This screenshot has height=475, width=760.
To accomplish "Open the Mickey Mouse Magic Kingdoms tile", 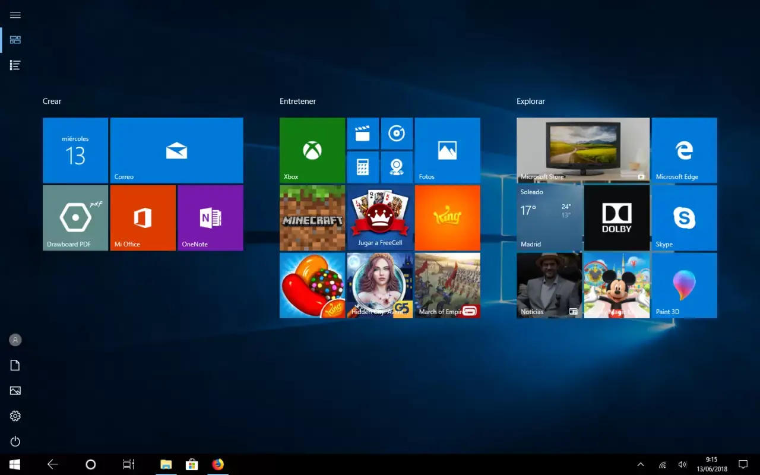I will pos(617,286).
